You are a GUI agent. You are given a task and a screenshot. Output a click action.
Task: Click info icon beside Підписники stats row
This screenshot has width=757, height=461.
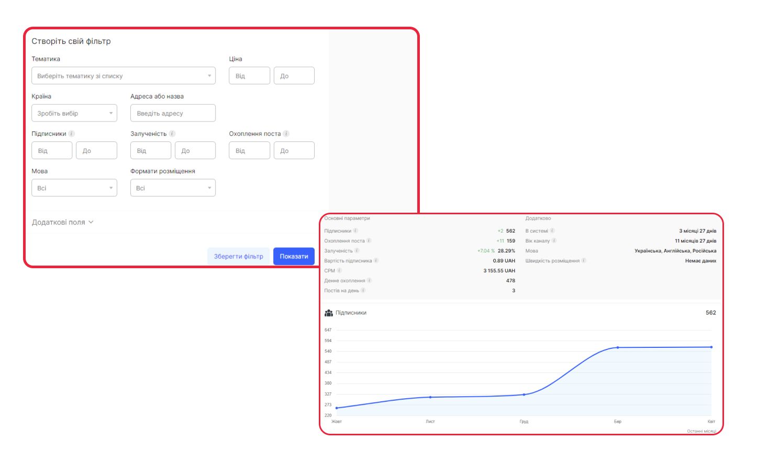point(355,230)
